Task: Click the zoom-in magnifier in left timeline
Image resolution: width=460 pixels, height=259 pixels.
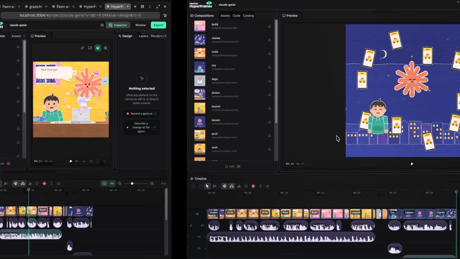Action: pyautogui.click(x=152, y=183)
